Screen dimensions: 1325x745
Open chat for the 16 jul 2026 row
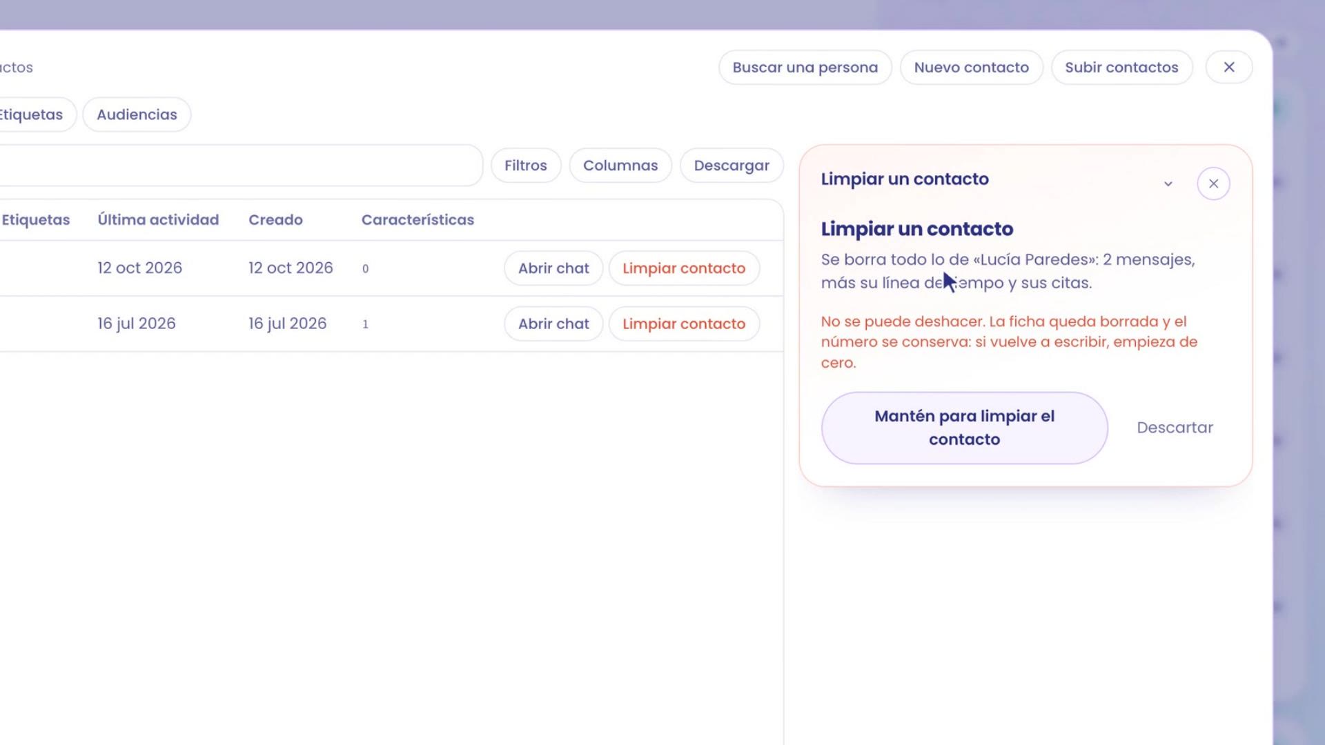click(553, 324)
